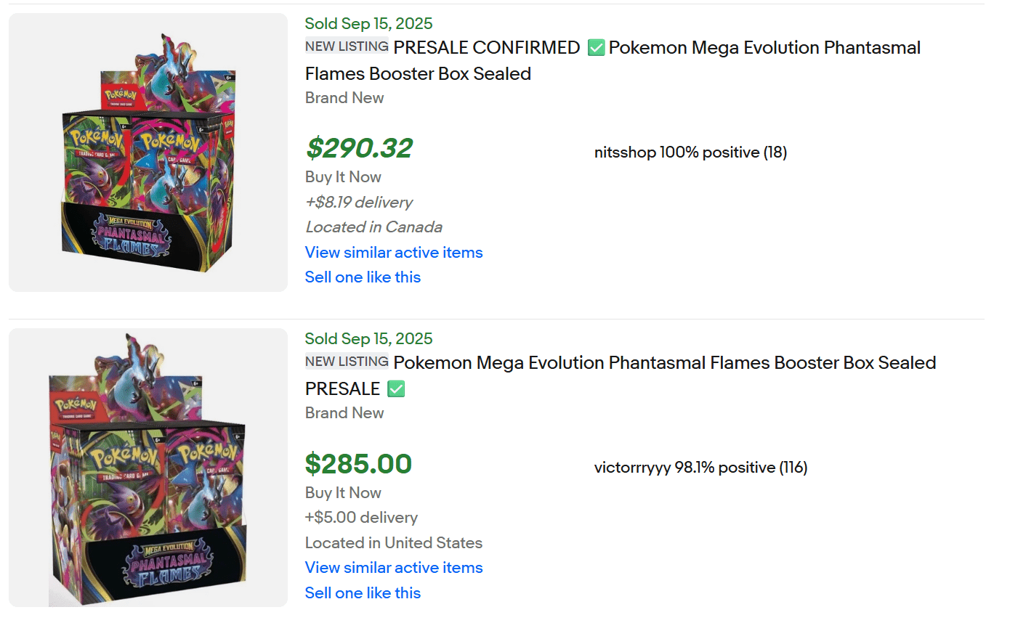Open seller victorrryyy 98.1% positive profile

pyautogui.click(x=700, y=468)
